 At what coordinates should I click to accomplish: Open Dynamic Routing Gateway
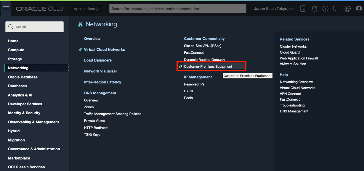point(205,60)
